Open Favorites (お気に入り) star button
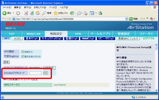 point(60,13)
